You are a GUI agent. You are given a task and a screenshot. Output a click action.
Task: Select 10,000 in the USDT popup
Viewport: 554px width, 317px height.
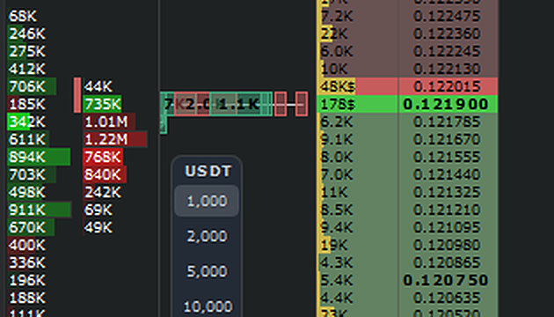click(x=208, y=306)
